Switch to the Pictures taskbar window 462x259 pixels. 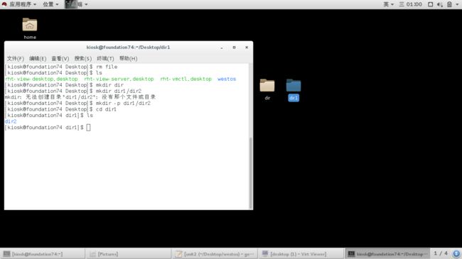click(129, 254)
